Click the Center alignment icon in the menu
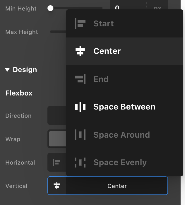This screenshot has width=185, height=205. click(80, 51)
